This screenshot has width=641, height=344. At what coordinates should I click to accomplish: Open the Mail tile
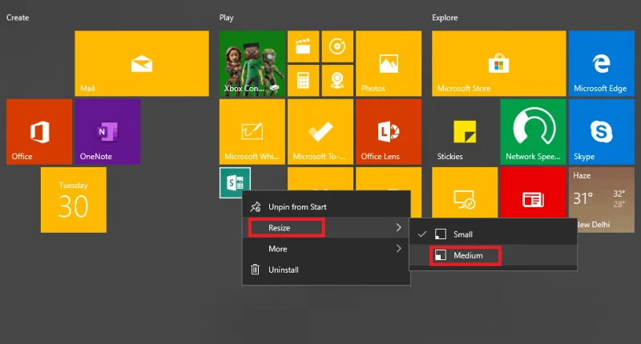142,64
